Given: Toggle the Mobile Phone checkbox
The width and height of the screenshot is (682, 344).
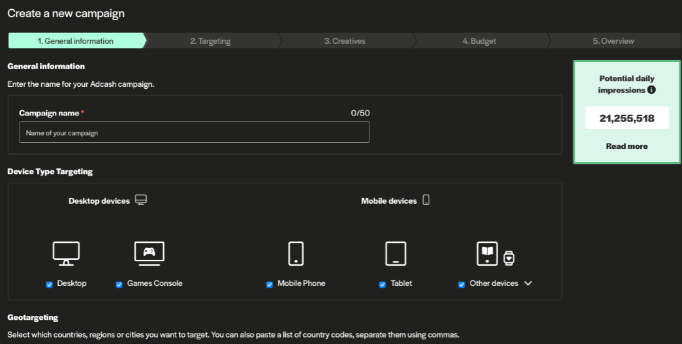Looking at the screenshot, I should click(x=270, y=285).
